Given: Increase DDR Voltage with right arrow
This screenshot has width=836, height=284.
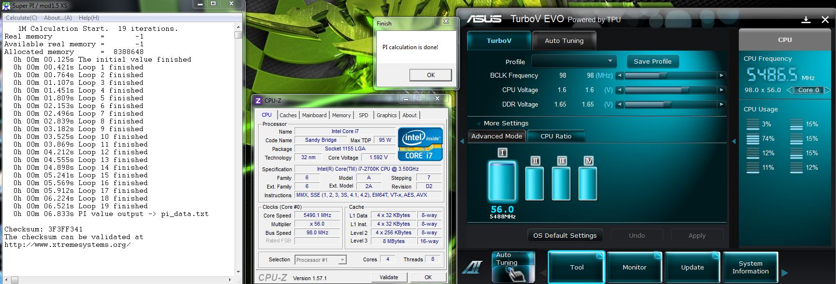Looking at the screenshot, I should coord(722,105).
